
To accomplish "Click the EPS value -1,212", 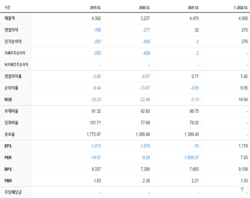I will pos(96,146).
